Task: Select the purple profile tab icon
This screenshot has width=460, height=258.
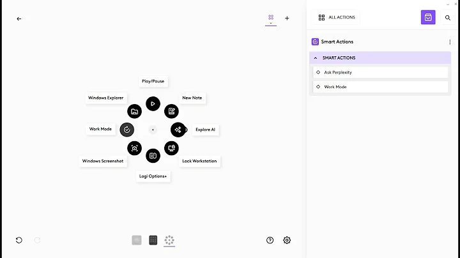Action: [x=271, y=18]
